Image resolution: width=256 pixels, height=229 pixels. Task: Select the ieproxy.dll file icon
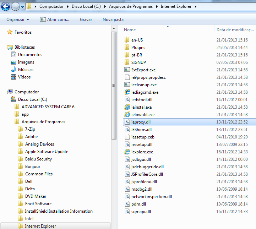pos(127,122)
